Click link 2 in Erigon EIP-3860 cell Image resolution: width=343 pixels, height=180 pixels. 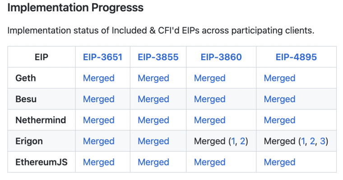click(x=243, y=141)
